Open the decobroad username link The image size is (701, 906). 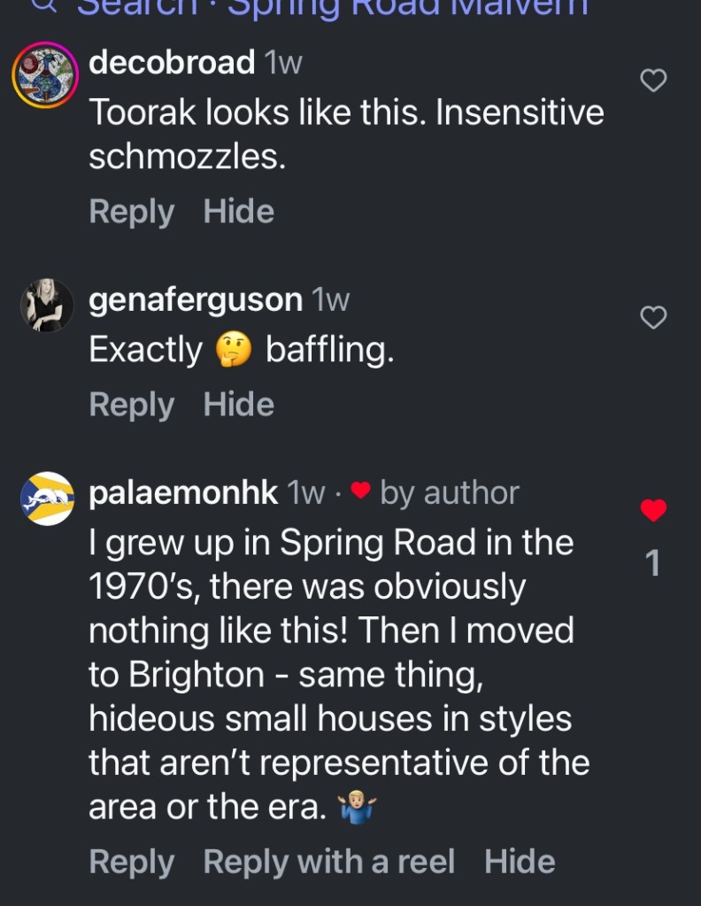click(172, 63)
